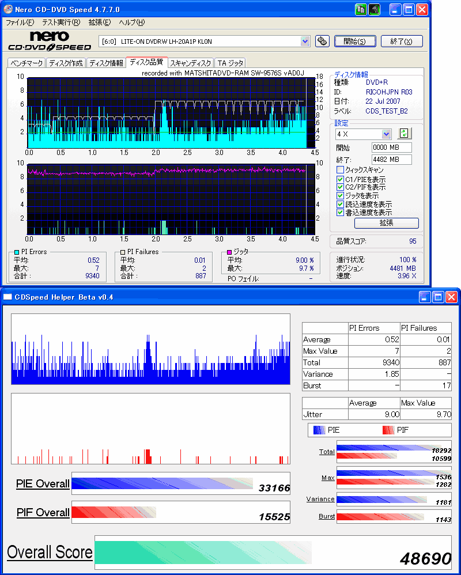Click the Nero app icon in title bar
Viewport: 461px width, 575px height.
tap(7, 9)
